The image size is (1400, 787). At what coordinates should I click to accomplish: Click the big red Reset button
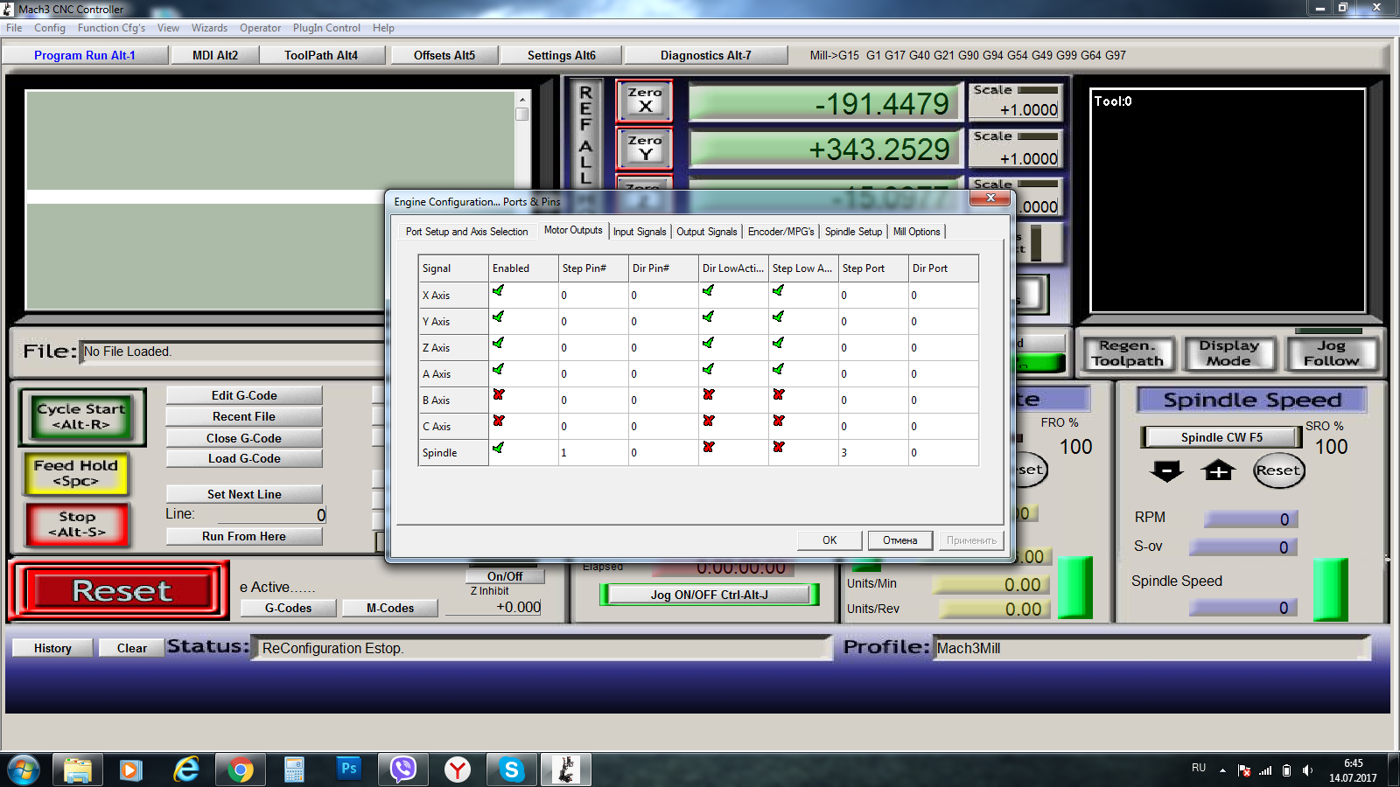coord(122,591)
